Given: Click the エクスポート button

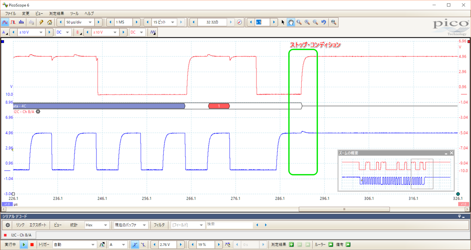Looking at the screenshot, I should 38,225.
